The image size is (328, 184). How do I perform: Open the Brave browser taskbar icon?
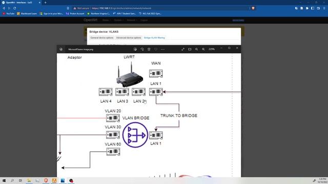46,180
